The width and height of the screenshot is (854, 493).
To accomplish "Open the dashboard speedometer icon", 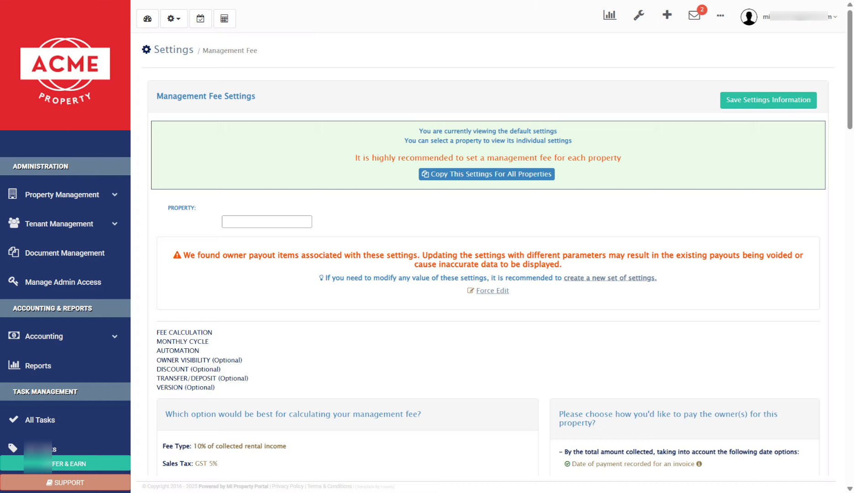I will [147, 19].
